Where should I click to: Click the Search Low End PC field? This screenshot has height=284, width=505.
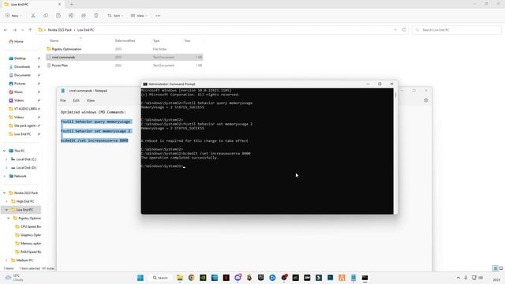pos(457,30)
